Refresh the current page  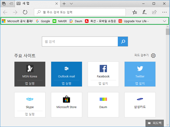pyautogui.click(x=25, y=12)
